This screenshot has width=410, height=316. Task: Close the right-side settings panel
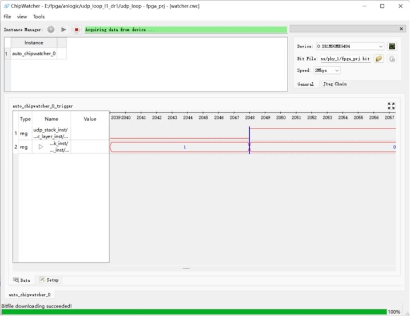point(401,29)
